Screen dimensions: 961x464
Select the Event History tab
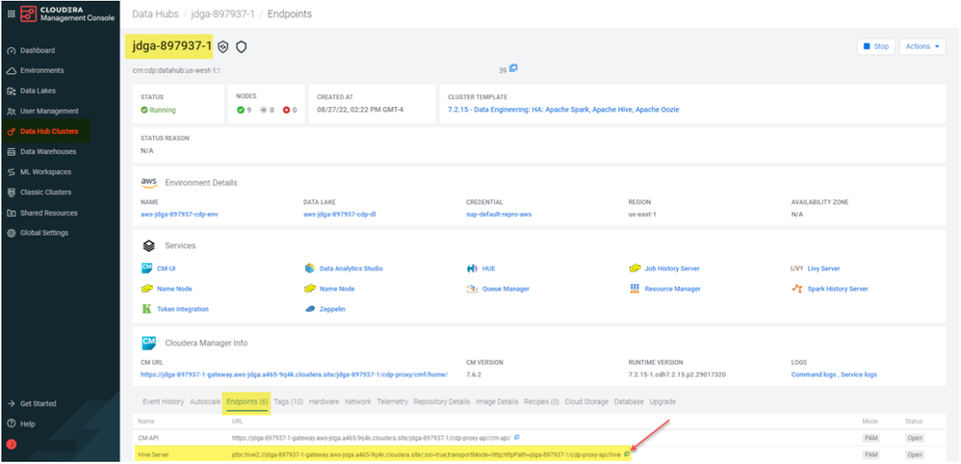[x=163, y=401]
